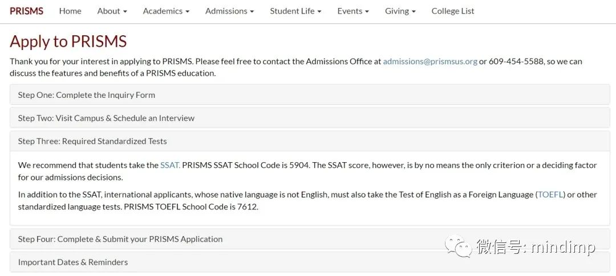Expand Step Four: Complete & Submit Application
The image size is (616, 276).
310,239
